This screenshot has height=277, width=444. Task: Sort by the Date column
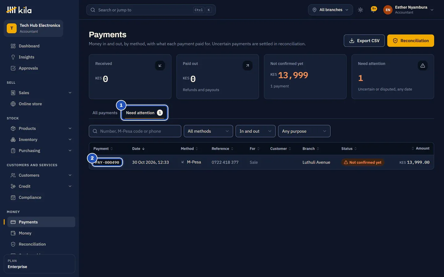(138, 149)
